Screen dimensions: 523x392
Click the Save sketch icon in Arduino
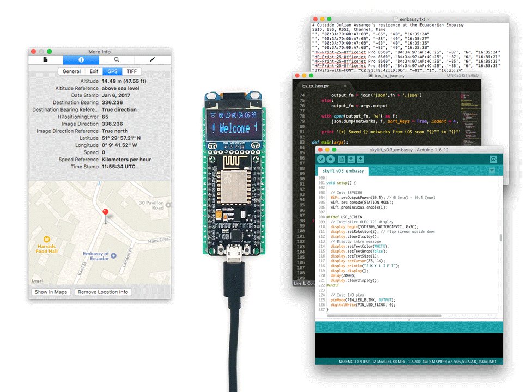click(361, 160)
